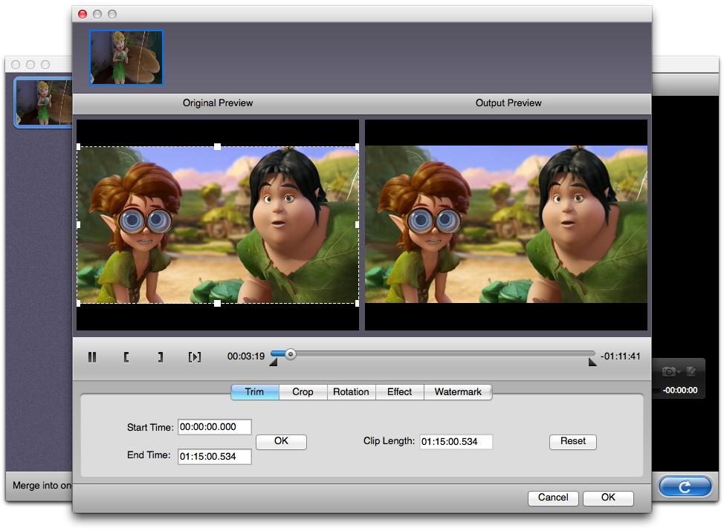This screenshot has width=724, height=531.
Task: Click the Merge into one label in background window
Action: [42, 486]
